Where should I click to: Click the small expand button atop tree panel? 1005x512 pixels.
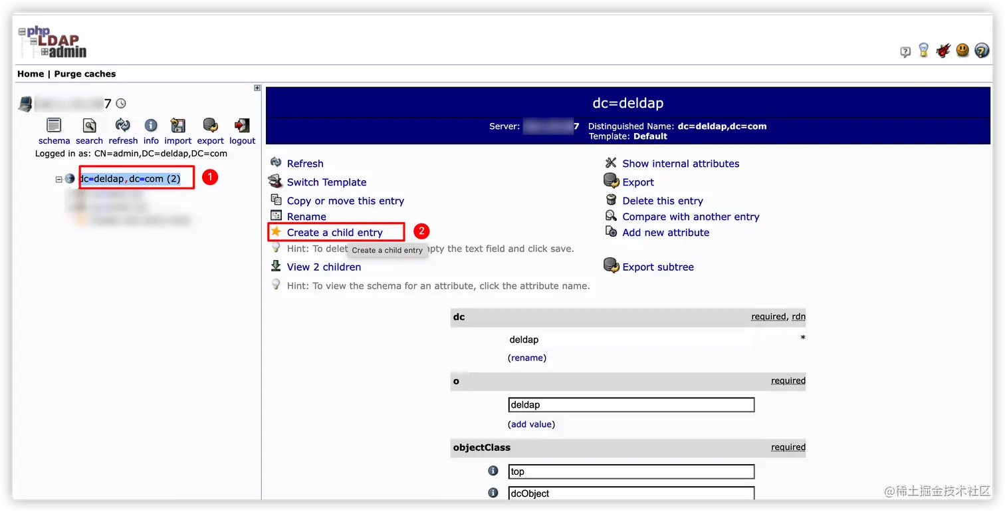[x=257, y=88]
